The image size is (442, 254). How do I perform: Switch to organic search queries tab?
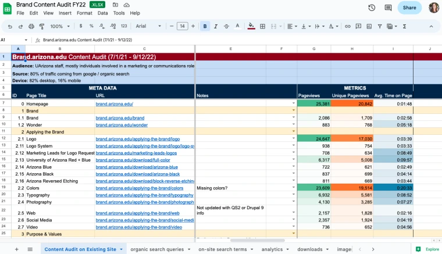[x=157, y=249]
